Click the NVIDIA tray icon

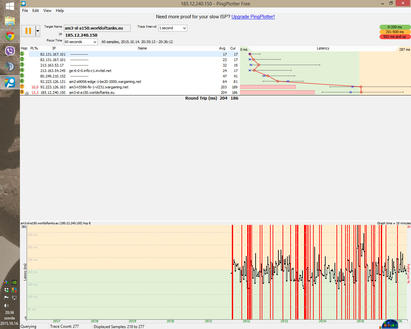pyautogui.click(x=14, y=282)
